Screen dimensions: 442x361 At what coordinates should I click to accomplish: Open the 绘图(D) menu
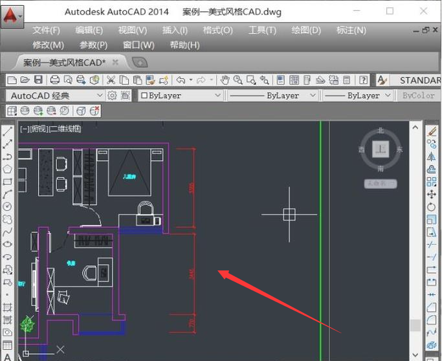pos(306,30)
